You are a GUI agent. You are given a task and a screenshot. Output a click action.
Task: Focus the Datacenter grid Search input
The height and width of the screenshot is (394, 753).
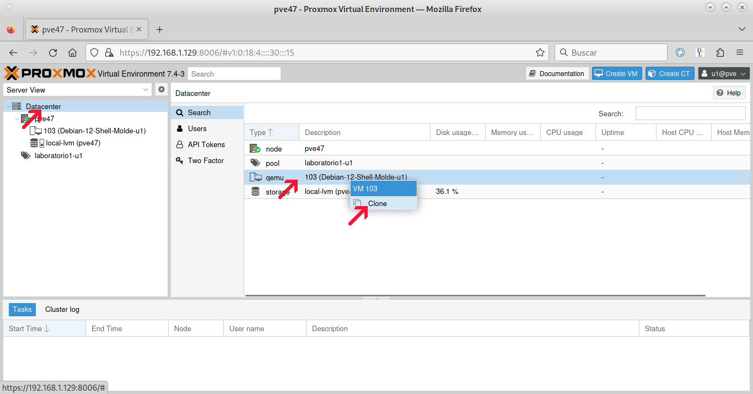tap(690, 114)
